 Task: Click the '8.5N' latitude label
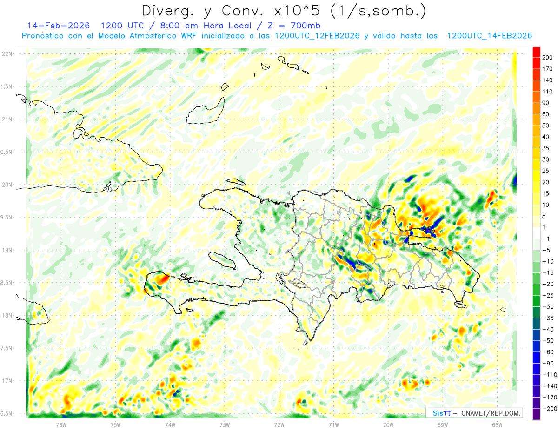(x=7, y=283)
